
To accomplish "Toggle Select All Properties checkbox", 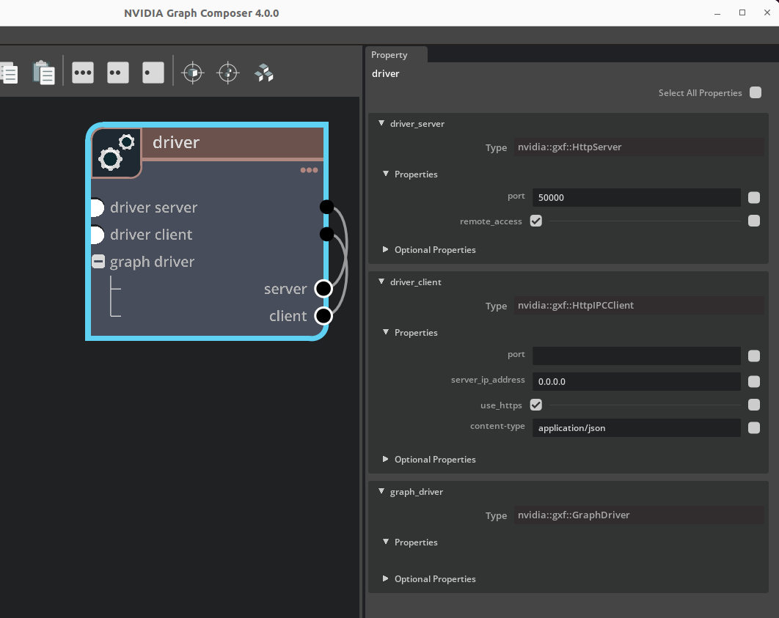I will pos(755,93).
